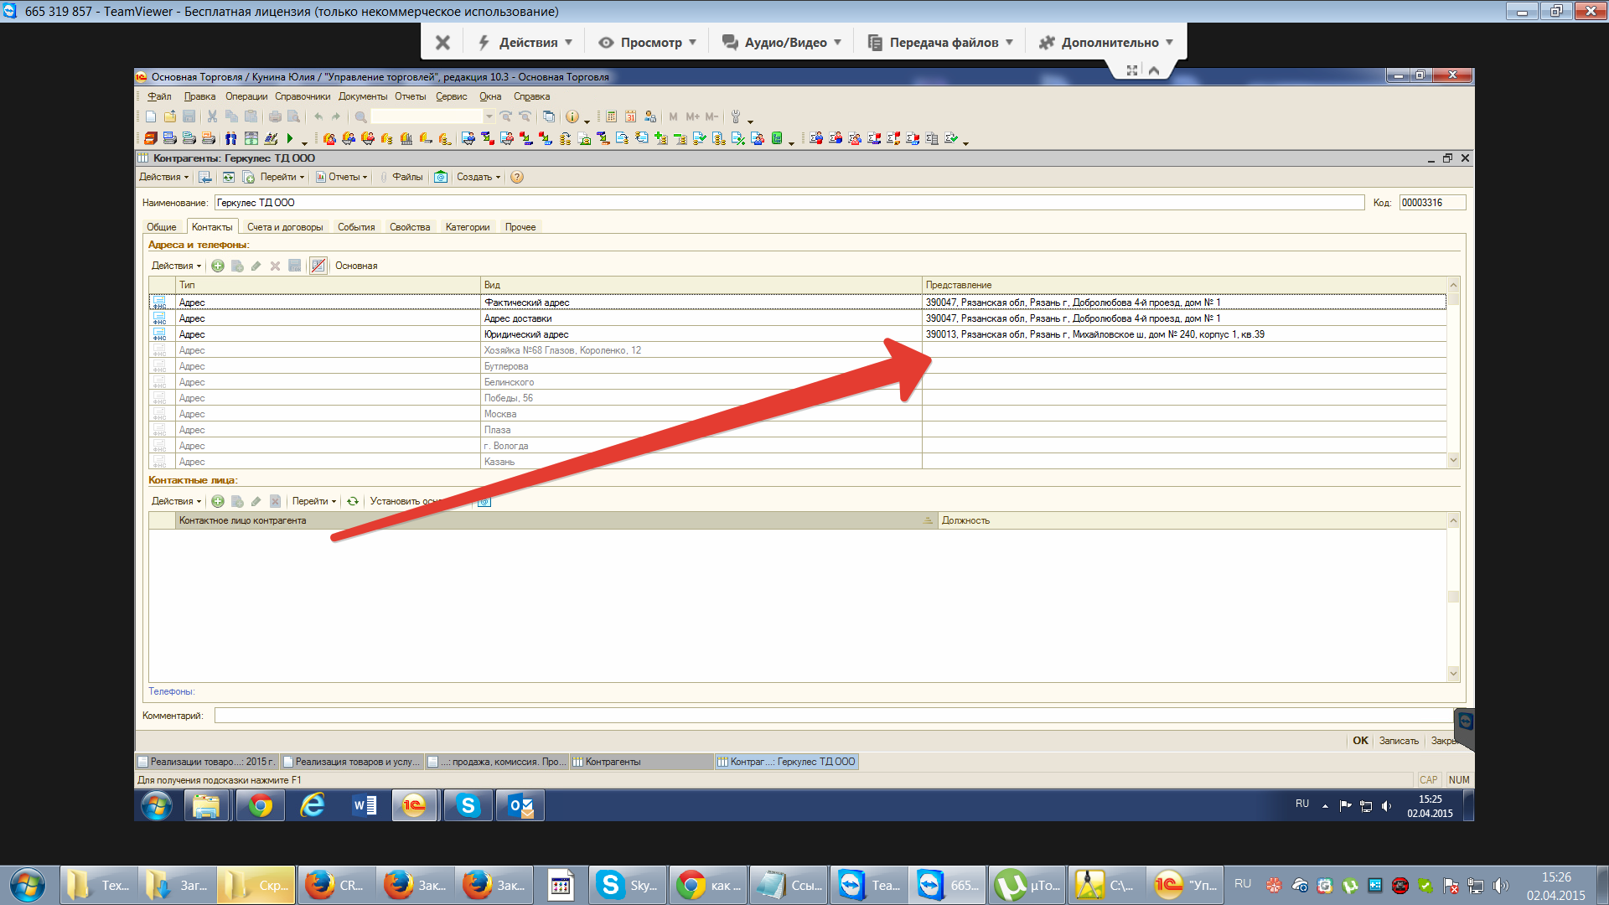Click the refresh icon in Контактные лица toolbar
The image size is (1609, 905).
(x=353, y=501)
